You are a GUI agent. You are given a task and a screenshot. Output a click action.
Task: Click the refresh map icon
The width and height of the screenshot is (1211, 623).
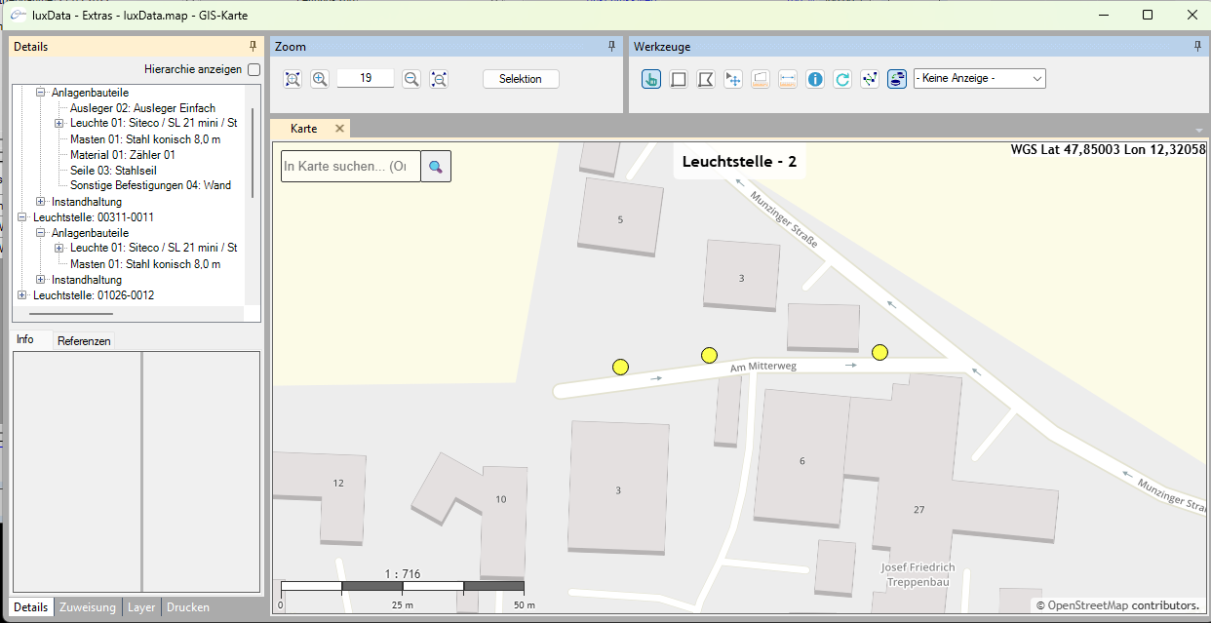pyautogui.click(x=842, y=79)
